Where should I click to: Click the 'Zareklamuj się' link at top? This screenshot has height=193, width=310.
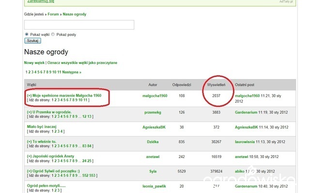41,1
